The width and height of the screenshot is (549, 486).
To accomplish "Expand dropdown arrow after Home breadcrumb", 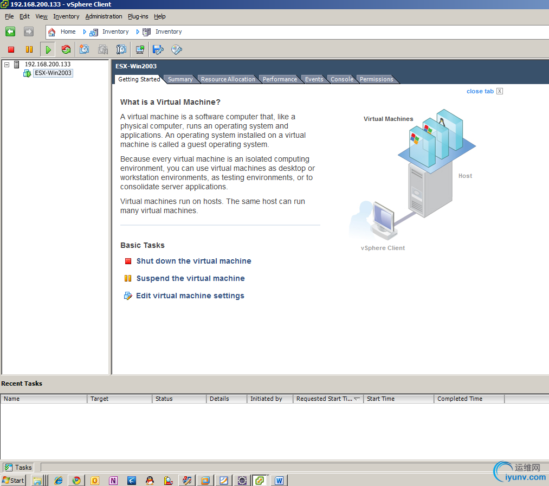I will [x=85, y=32].
